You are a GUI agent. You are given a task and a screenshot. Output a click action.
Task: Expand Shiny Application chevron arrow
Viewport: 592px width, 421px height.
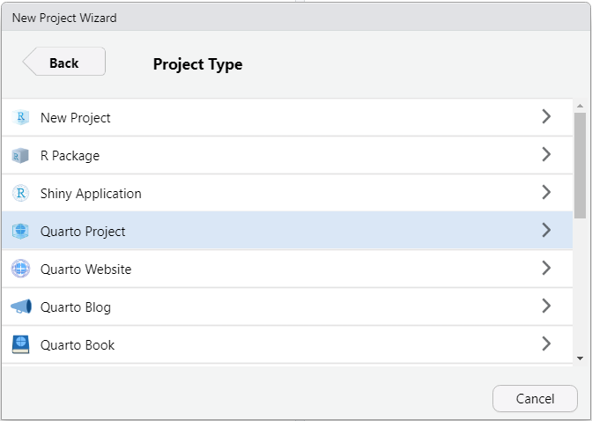point(546,192)
